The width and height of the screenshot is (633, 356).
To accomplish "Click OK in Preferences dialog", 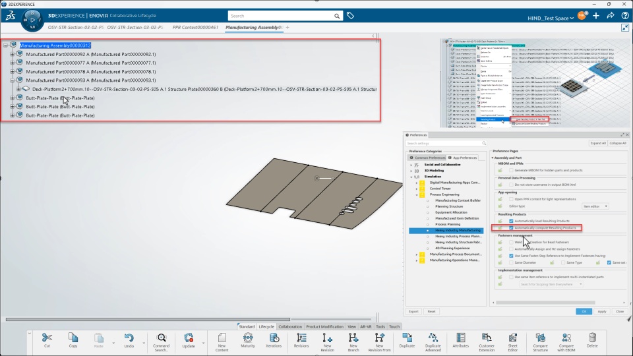I will 584,312.
